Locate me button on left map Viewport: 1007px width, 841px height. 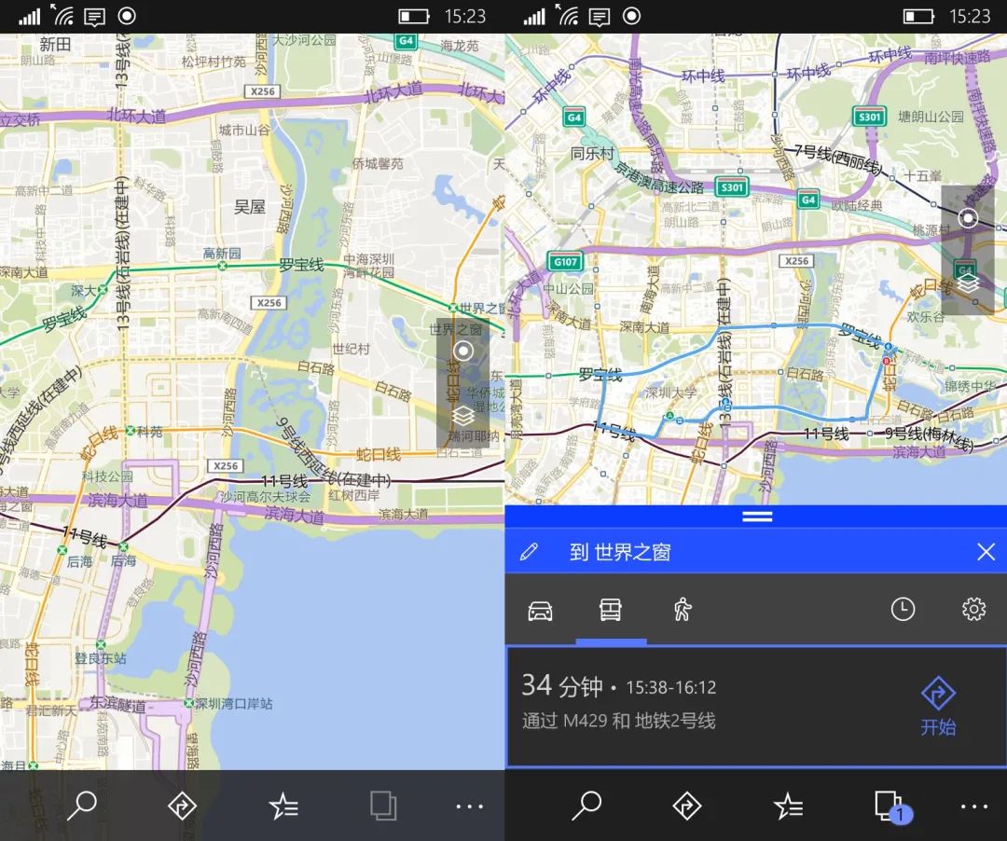click(463, 351)
